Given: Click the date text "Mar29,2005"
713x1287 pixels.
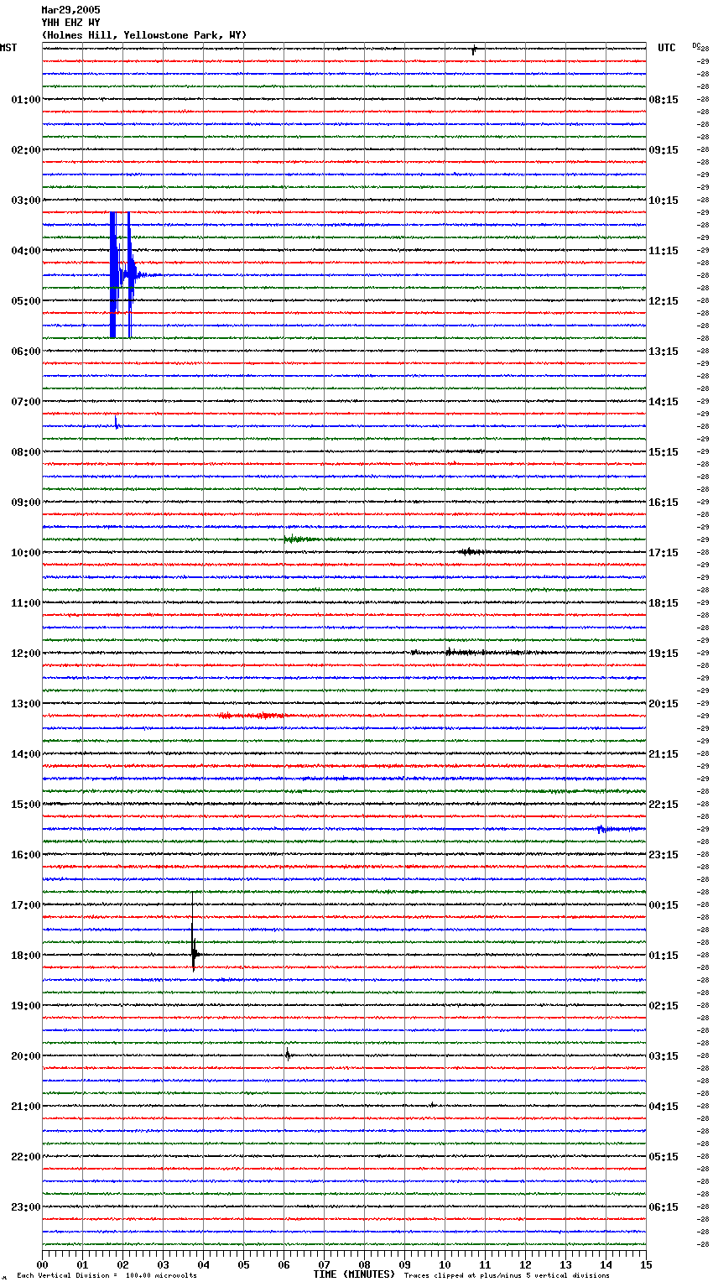Looking at the screenshot, I should tap(70, 10).
